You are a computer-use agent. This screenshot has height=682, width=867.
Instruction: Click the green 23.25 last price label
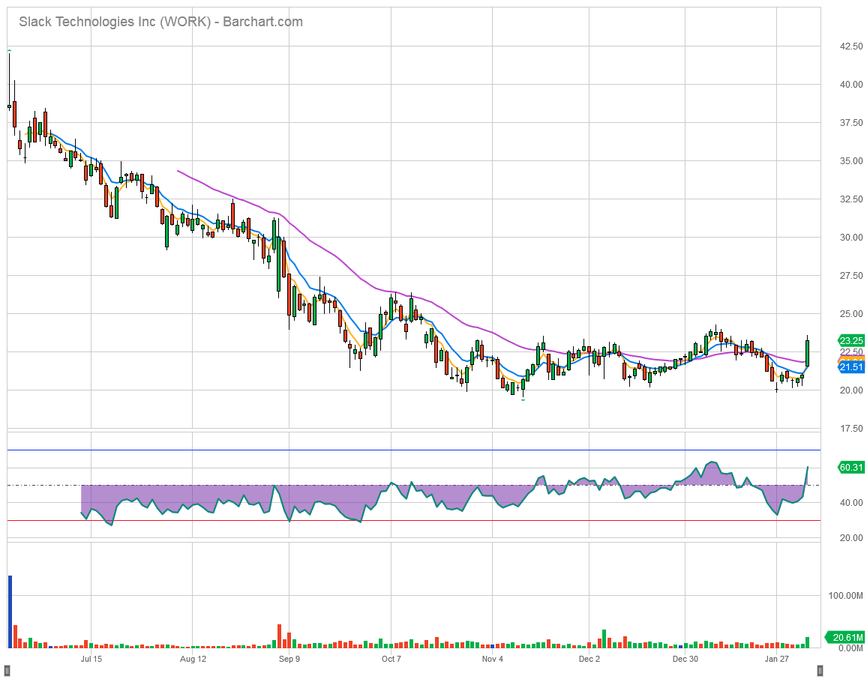(851, 340)
